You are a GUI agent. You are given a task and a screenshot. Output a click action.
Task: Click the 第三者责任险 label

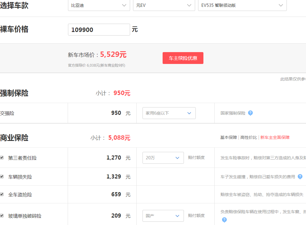(22, 158)
